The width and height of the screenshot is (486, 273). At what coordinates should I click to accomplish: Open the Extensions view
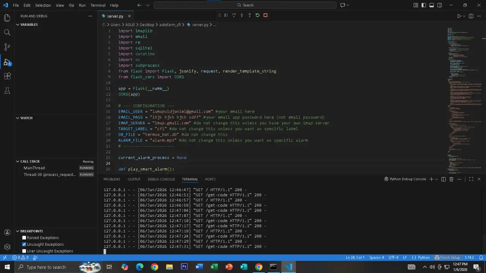7,76
